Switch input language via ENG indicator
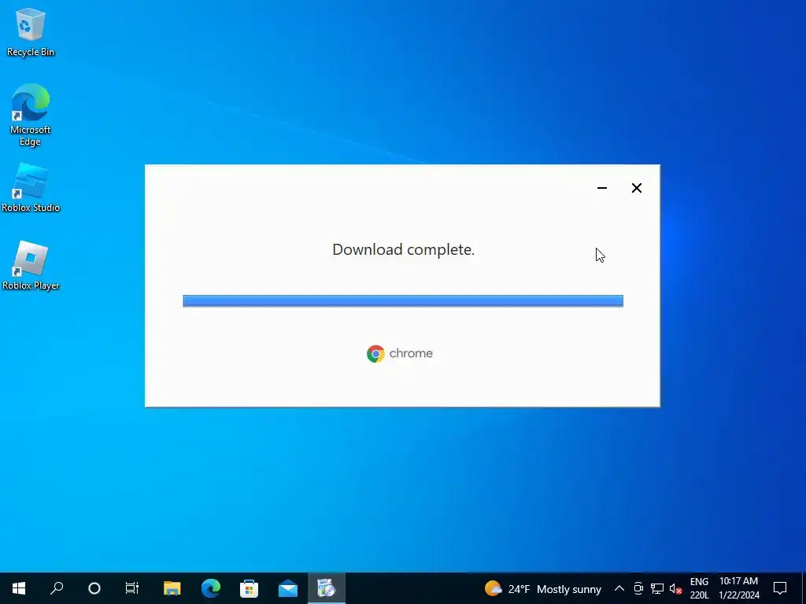Image resolution: width=806 pixels, height=604 pixels. (699, 588)
